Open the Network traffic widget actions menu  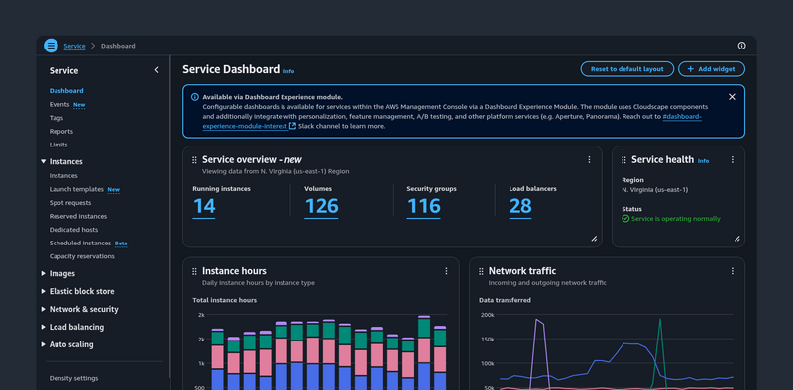[x=732, y=271]
